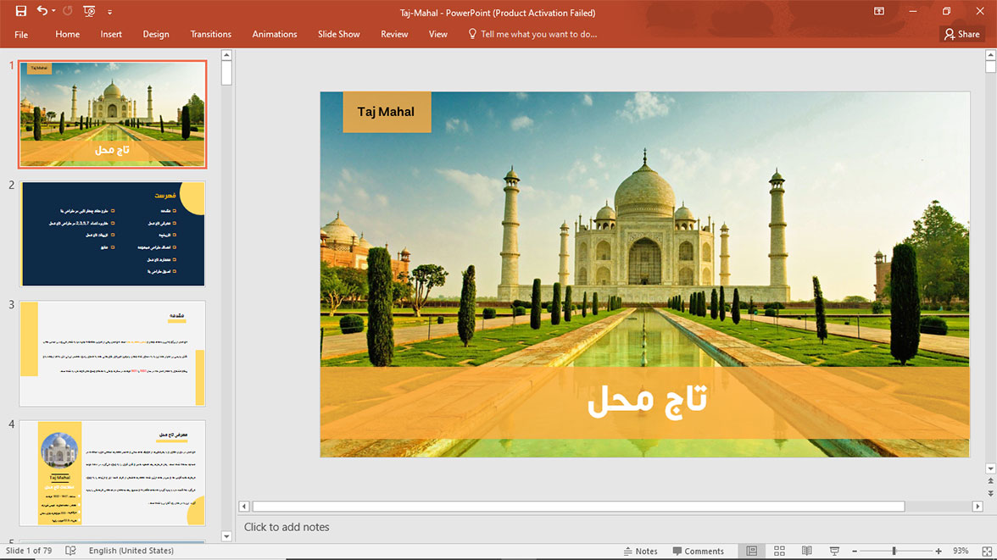
Task: Open Reading View from the status bar
Action: pyautogui.click(x=807, y=551)
